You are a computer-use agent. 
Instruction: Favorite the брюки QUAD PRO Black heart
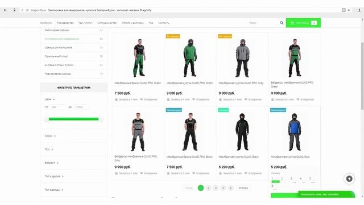point(193,173)
